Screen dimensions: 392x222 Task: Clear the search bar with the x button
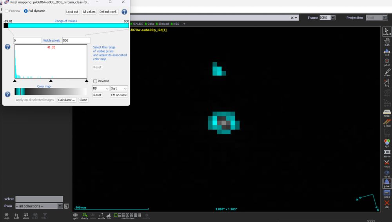point(292,18)
